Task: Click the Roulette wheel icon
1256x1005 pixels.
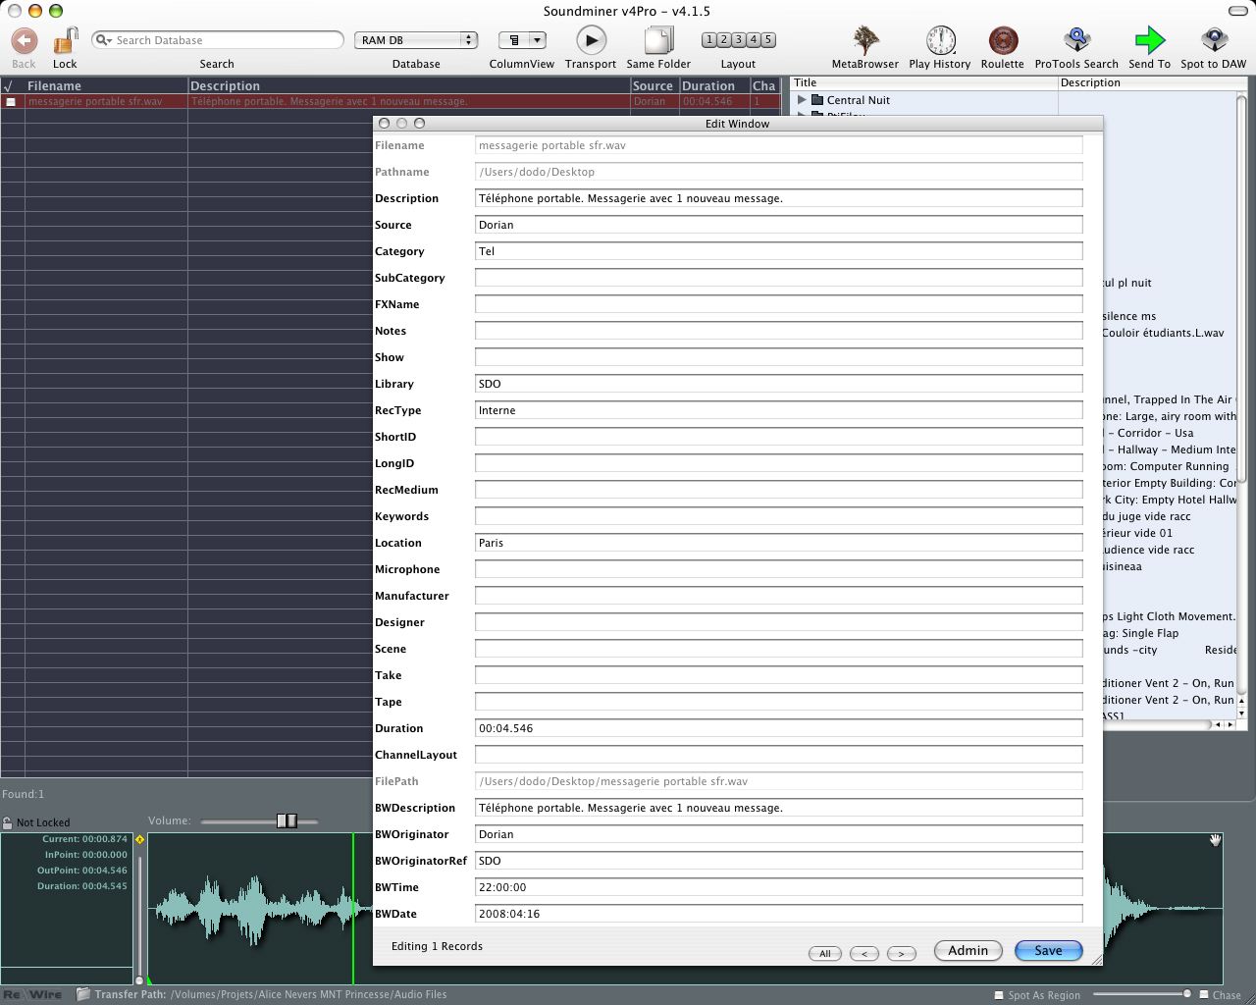Action: click(1002, 40)
